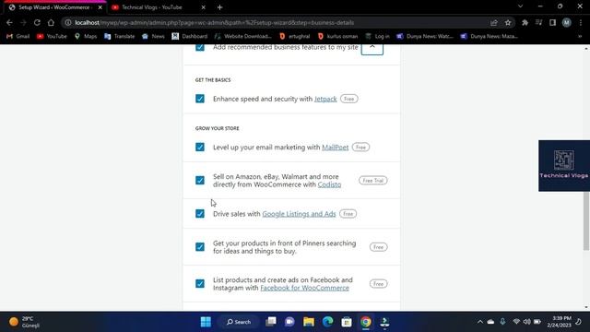Viewport: 590px width, 332px height.
Task: Uncheck the Pinners products checkbox
Action: point(200,247)
